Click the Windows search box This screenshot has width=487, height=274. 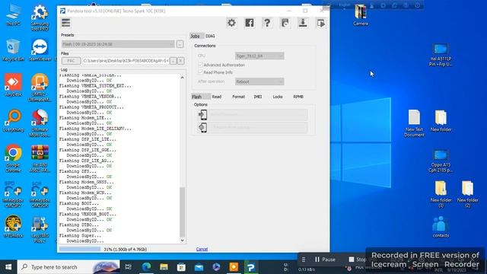[68, 267]
